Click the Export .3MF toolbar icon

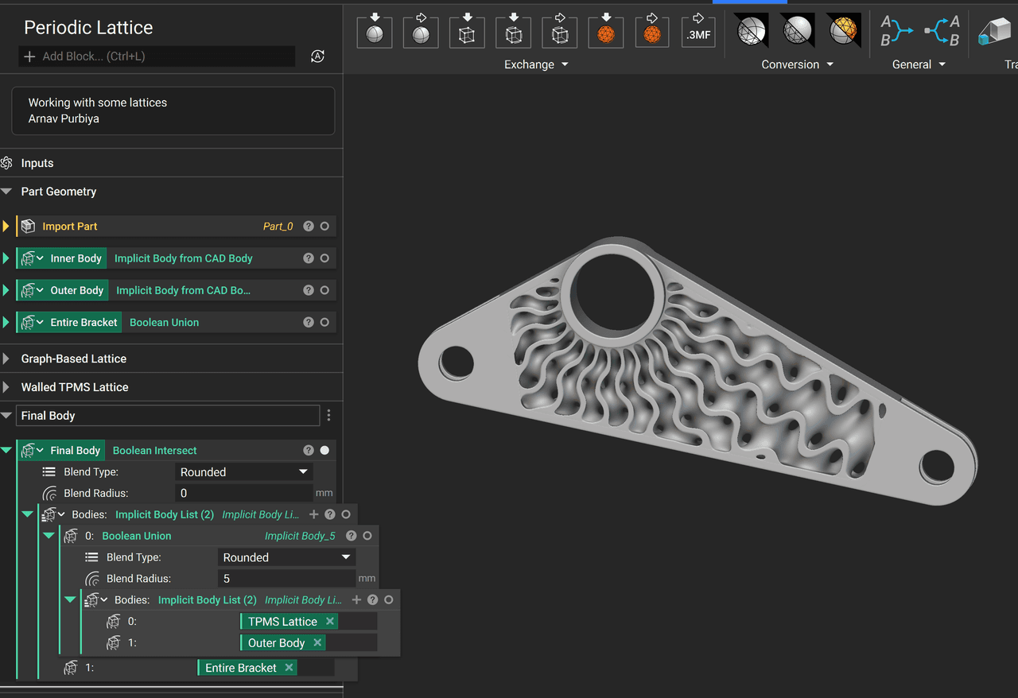pyautogui.click(x=698, y=33)
